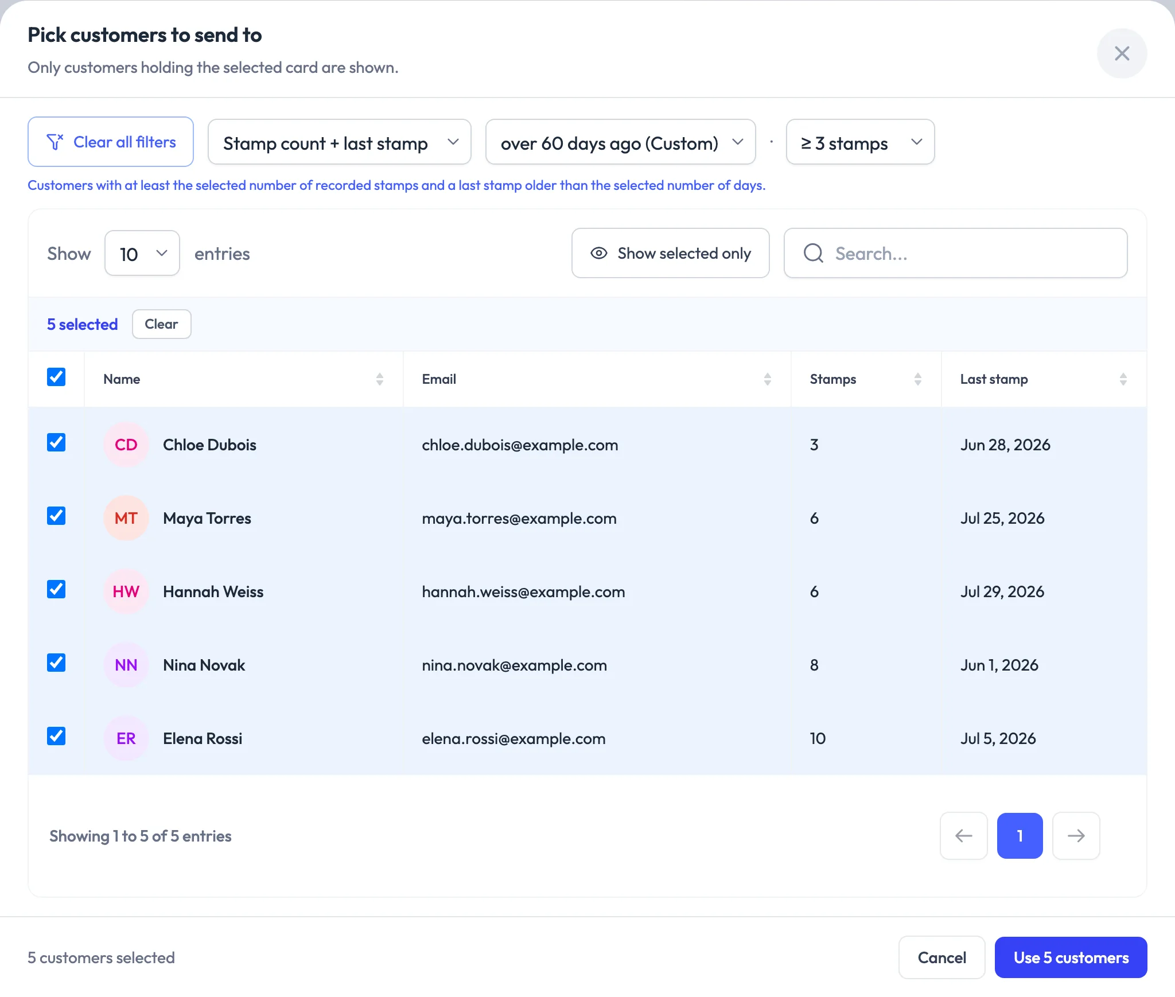The height and width of the screenshot is (997, 1175).
Task: Open the Stamp count + last stamp dropdown
Action: tap(340, 142)
